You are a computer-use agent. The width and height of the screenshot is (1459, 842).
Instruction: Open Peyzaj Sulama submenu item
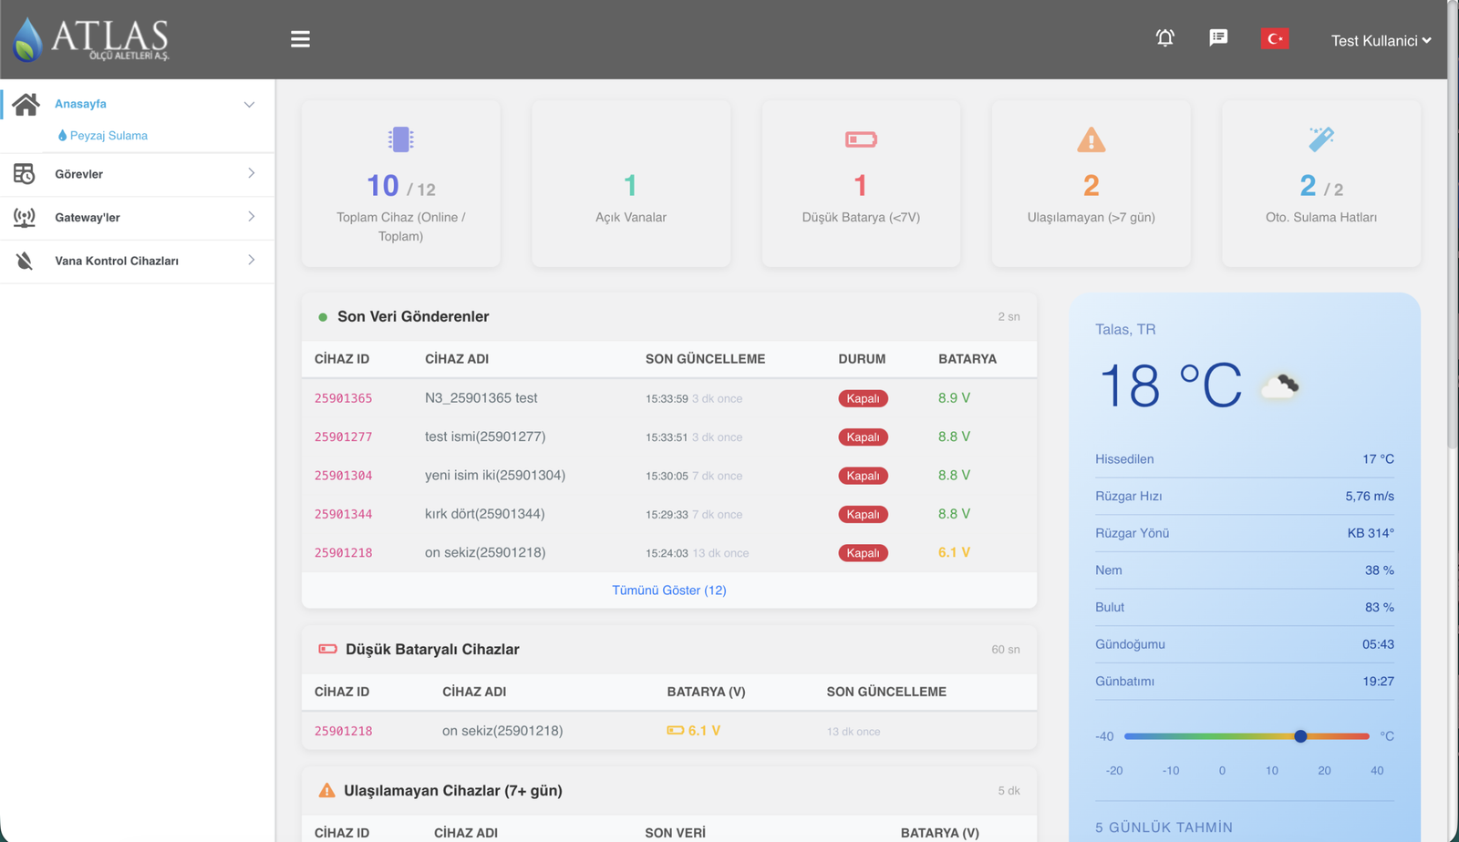(x=102, y=136)
